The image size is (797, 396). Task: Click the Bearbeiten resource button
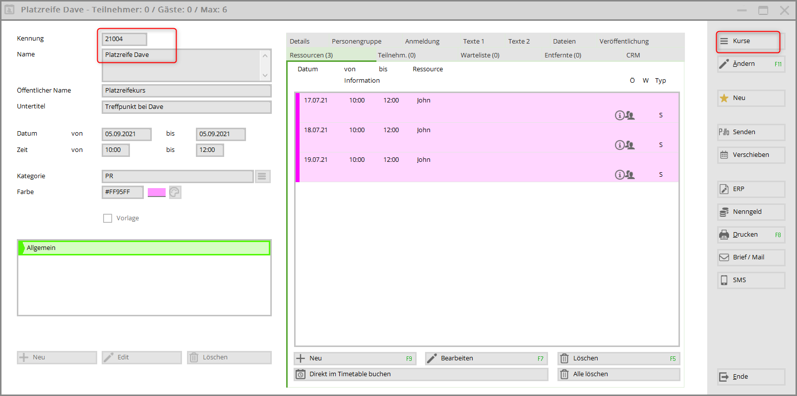click(x=486, y=358)
